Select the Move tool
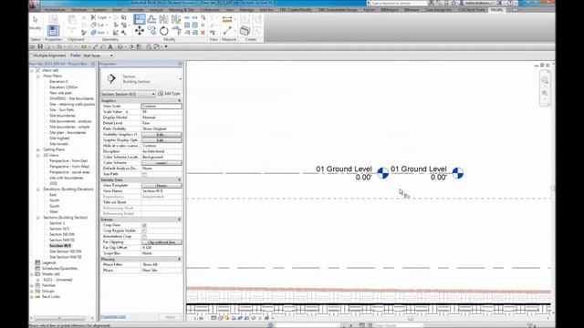Image resolution: width=584 pixels, height=328 pixels. [x=140, y=30]
